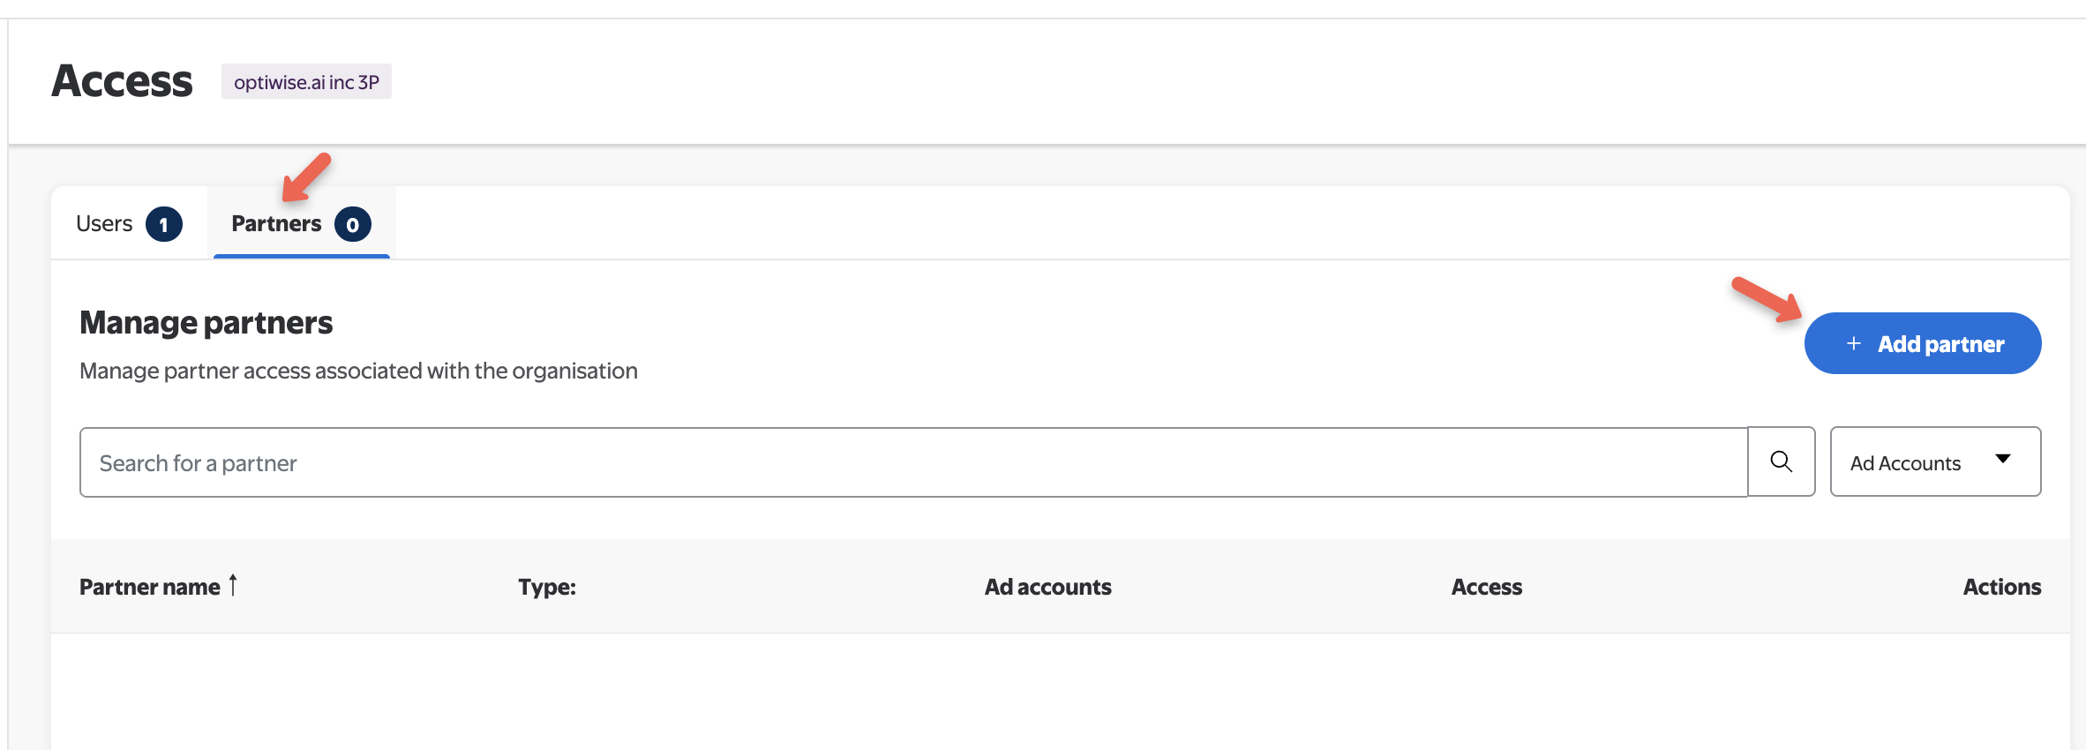Click the plus icon on Add partner

[1854, 343]
